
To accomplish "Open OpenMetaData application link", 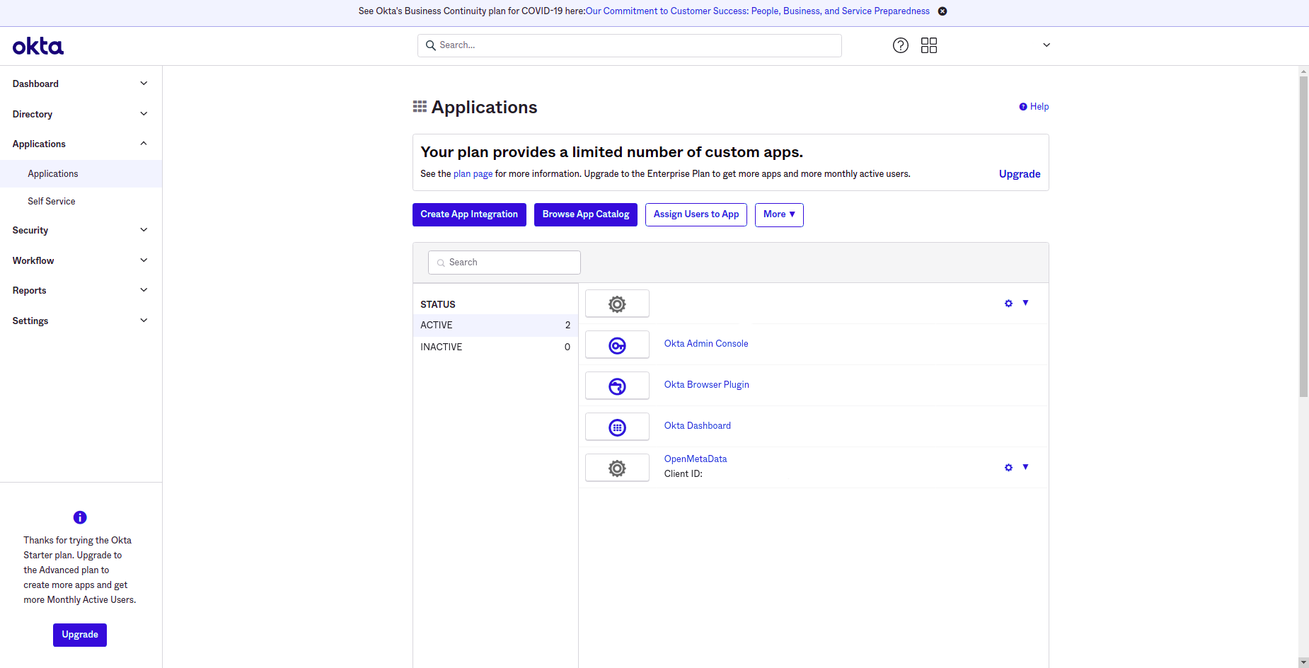I will tap(696, 459).
